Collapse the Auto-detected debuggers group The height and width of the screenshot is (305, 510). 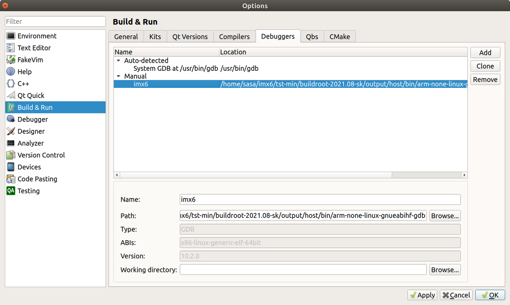click(118, 61)
